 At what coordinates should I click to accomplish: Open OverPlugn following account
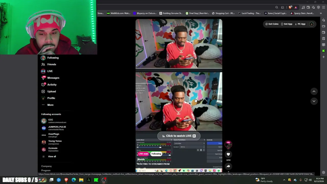tap(50, 135)
